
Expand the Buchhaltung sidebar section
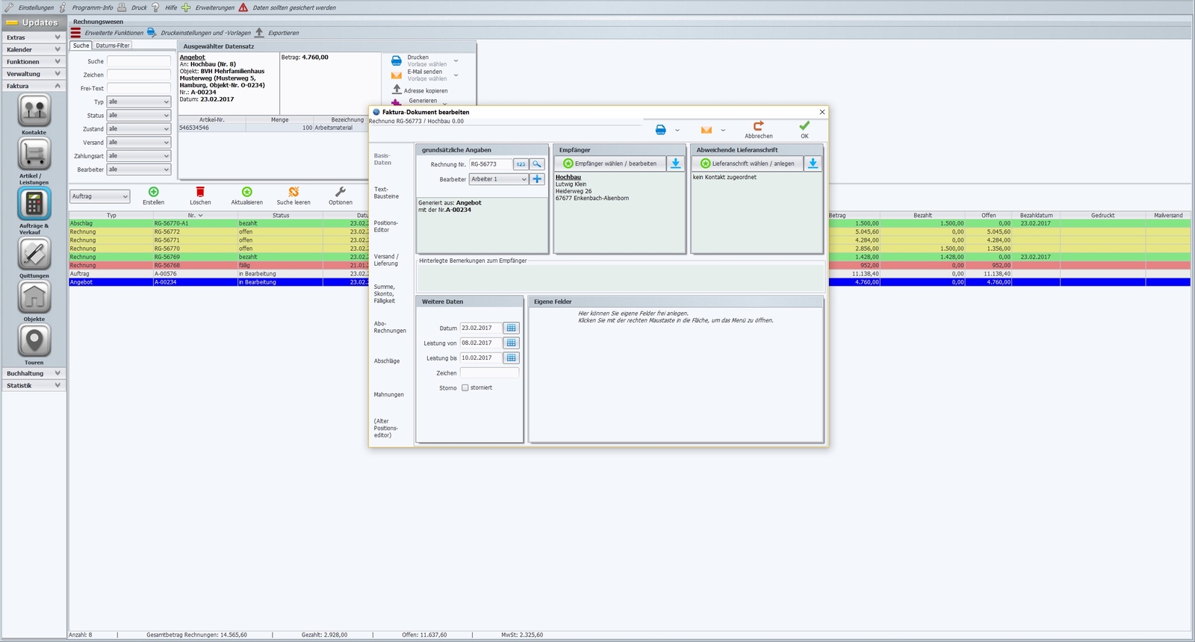click(x=34, y=373)
